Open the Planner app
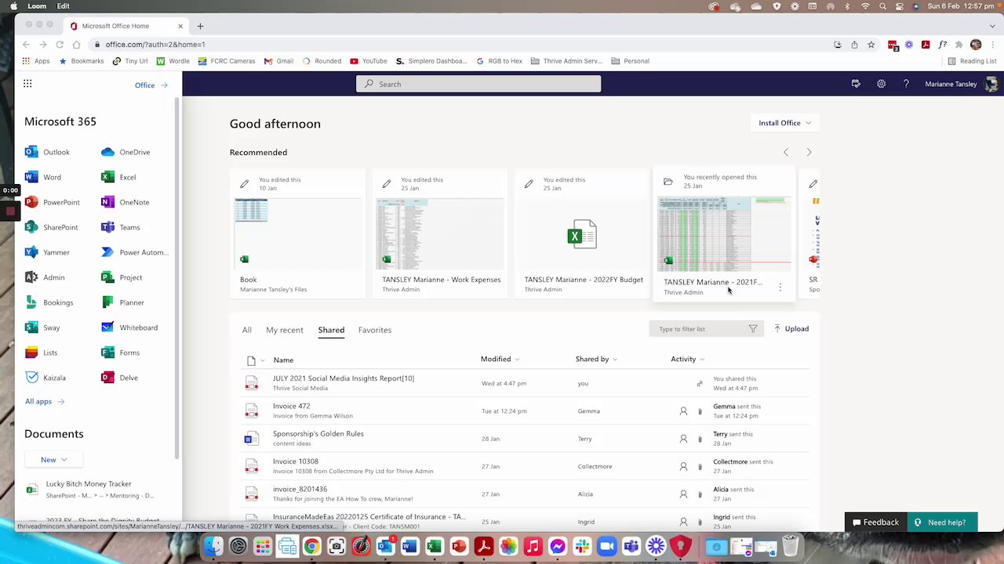1004x564 pixels. pyautogui.click(x=122, y=302)
